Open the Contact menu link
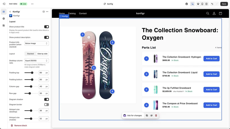This screenshot has width=230, height=129. click(x=83, y=13)
